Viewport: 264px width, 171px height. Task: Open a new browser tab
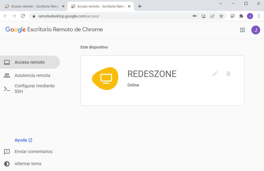pyautogui.click(x=140, y=6)
